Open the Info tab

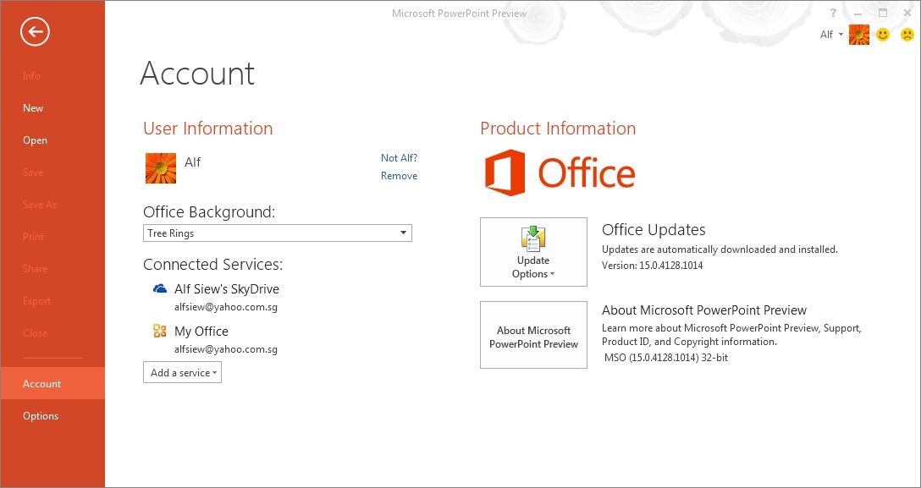(x=31, y=75)
